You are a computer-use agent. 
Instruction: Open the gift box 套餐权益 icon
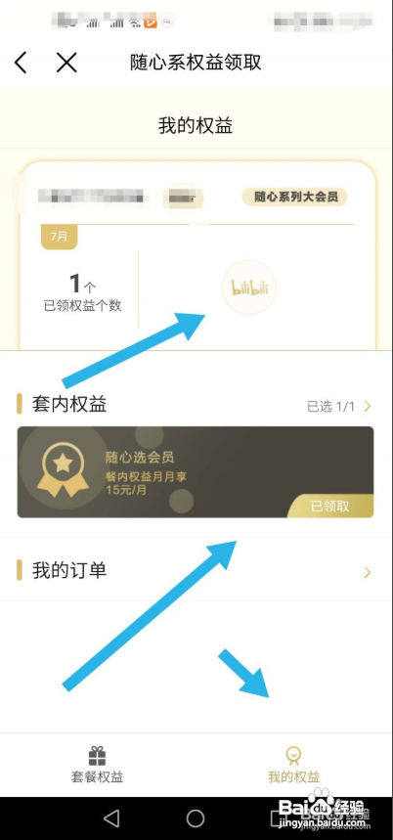[x=97, y=756]
